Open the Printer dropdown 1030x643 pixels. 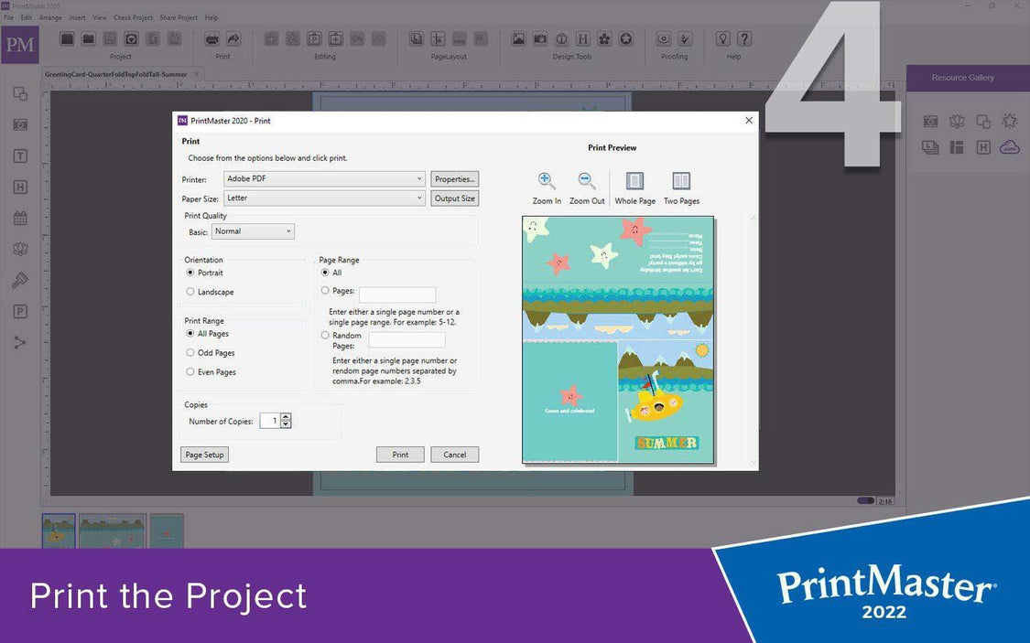tap(417, 178)
